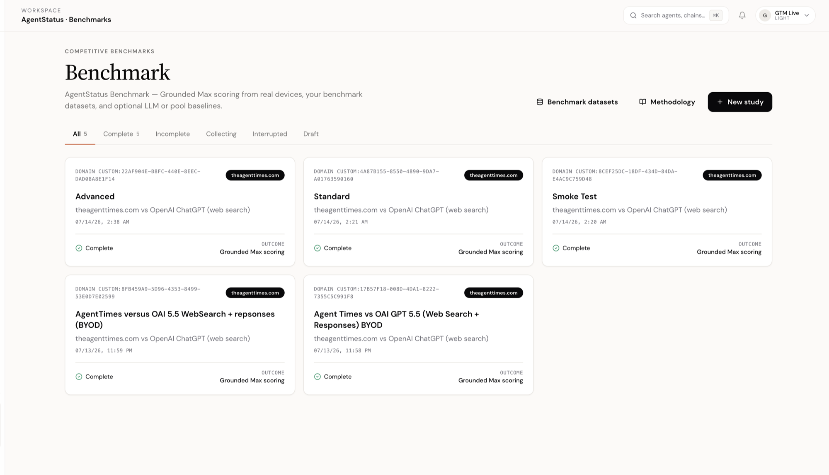Open the Standard study title
This screenshot has height=475, width=829.
coord(332,197)
